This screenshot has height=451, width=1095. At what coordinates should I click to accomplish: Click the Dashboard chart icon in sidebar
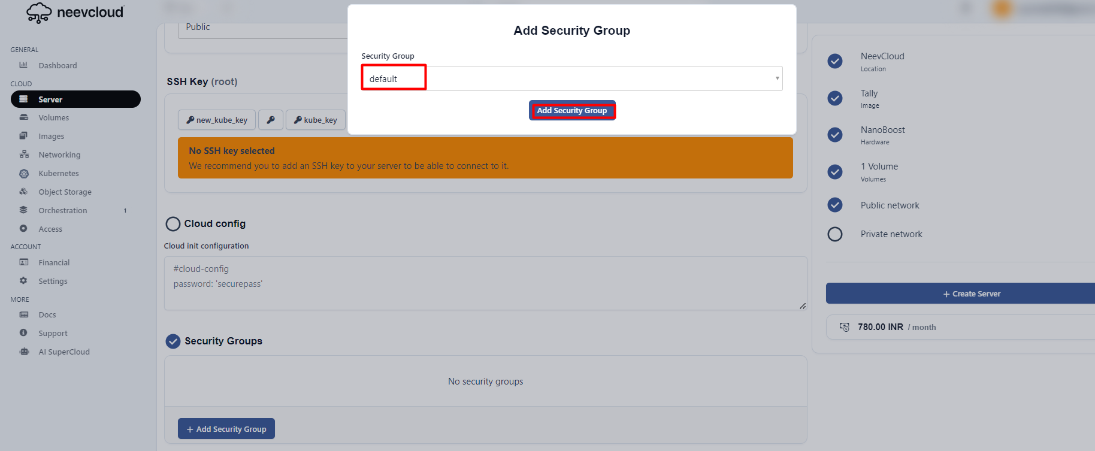pos(23,65)
